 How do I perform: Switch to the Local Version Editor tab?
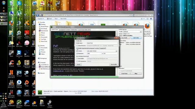coord(84,30)
